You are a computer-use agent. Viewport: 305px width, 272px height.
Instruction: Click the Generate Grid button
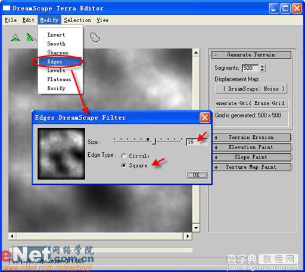pyautogui.click(x=233, y=103)
